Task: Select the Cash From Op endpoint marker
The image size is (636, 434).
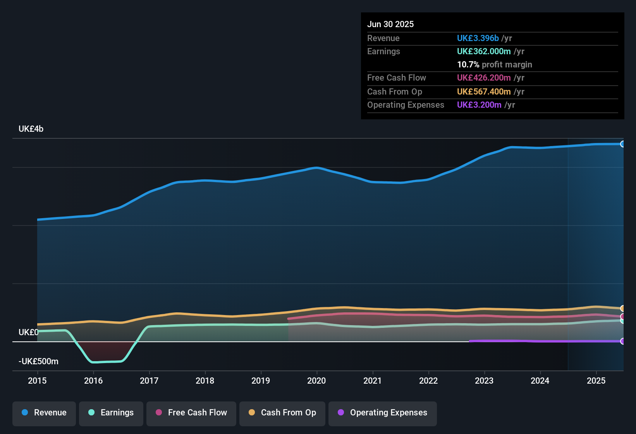Action: point(623,308)
